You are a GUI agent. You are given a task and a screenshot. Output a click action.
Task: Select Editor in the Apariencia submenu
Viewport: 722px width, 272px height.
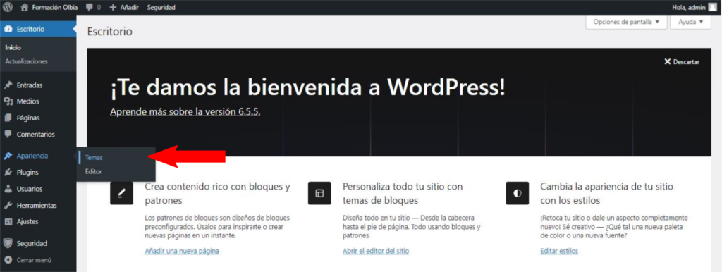click(x=94, y=171)
